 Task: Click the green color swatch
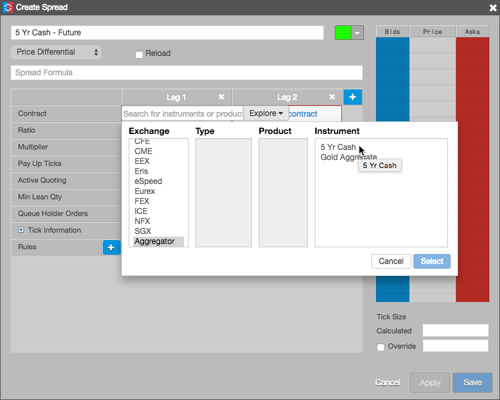click(343, 33)
